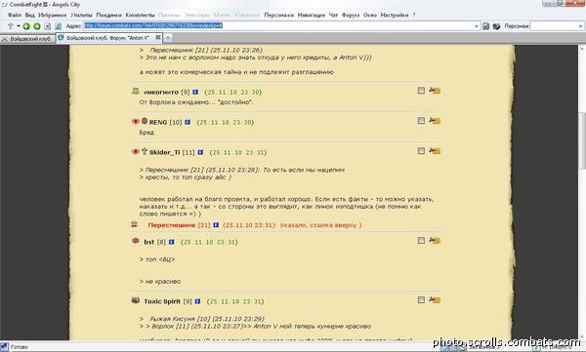Image resolution: width=586 pixels, height=352 pixels.
Task: Open the Окно menu
Action: pos(370,15)
